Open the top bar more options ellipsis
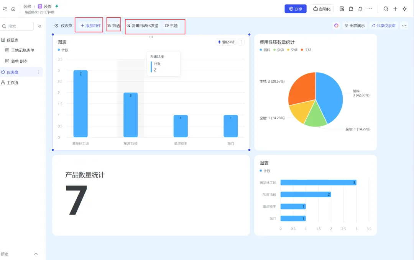Viewport: 414px width, 260px height. click(x=370, y=9)
